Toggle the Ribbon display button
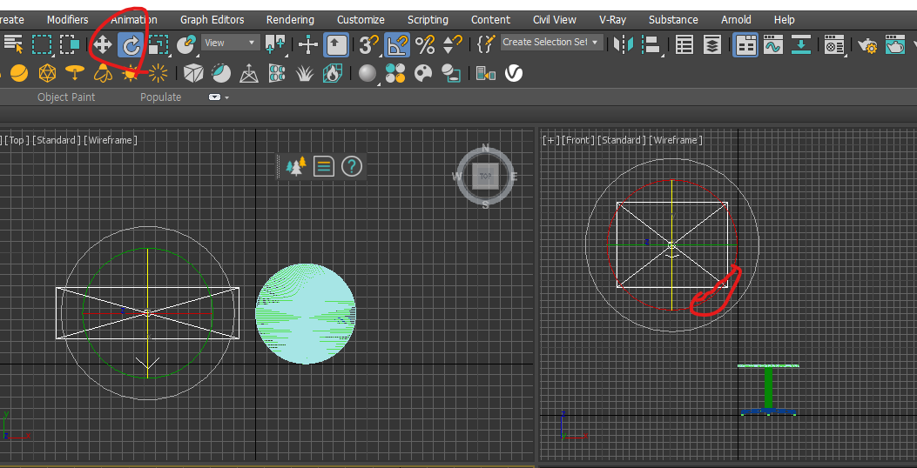Viewport: 917px width, 468px height. 745,44
